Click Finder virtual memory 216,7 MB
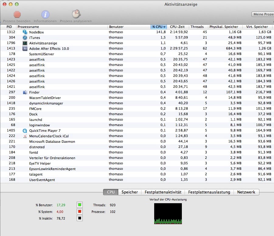Screen dimensions: 274x236 tap(264, 92)
